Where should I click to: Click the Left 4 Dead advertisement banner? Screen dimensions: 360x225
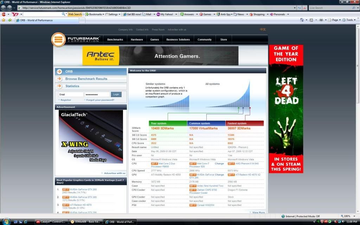click(x=286, y=109)
